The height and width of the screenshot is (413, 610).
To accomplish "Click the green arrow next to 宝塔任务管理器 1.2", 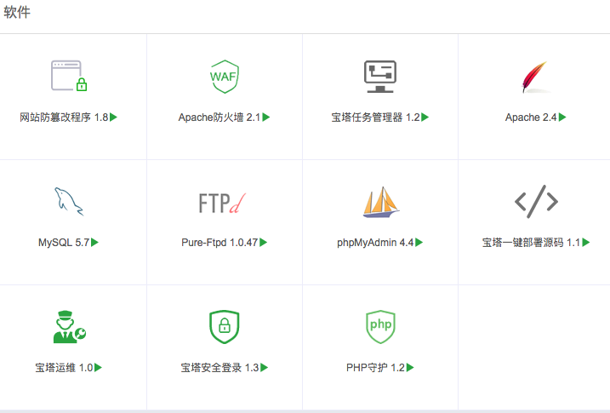I will click(425, 118).
